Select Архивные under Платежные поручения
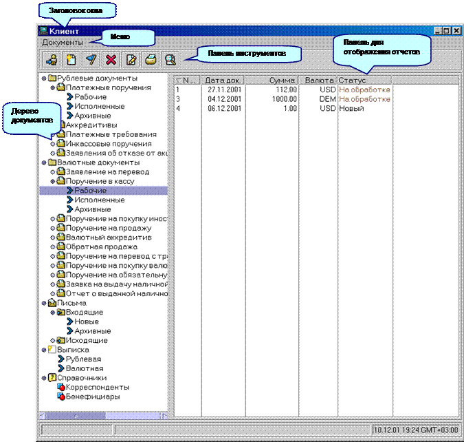Screen dimensions: 464x442 (x=93, y=116)
